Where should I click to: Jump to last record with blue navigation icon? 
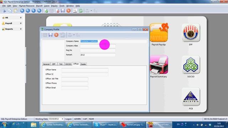pyautogui.click(x=39, y=11)
